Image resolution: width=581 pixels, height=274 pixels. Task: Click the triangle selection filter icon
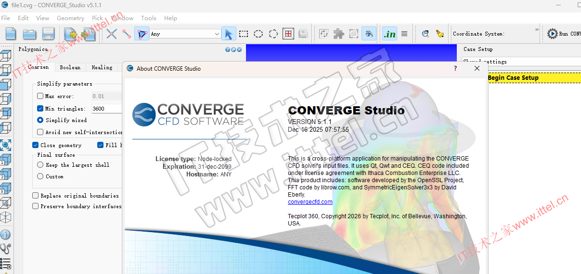pyautogui.click(x=142, y=34)
